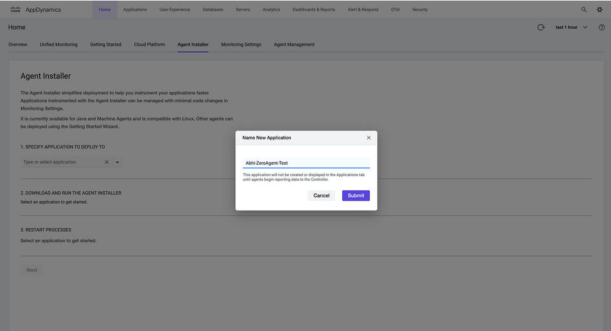Image resolution: width=611 pixels, height=331 pixels.
Task: Open the settings gear icon
Action: [x=599, y=10]
